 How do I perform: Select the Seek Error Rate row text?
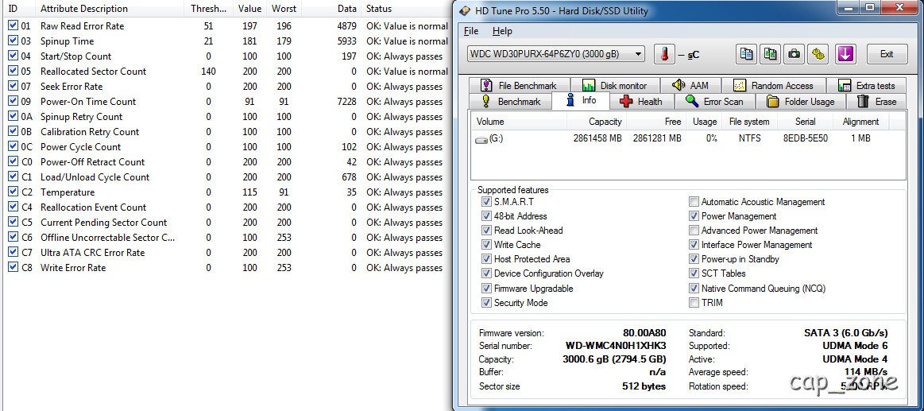[72, 86]
